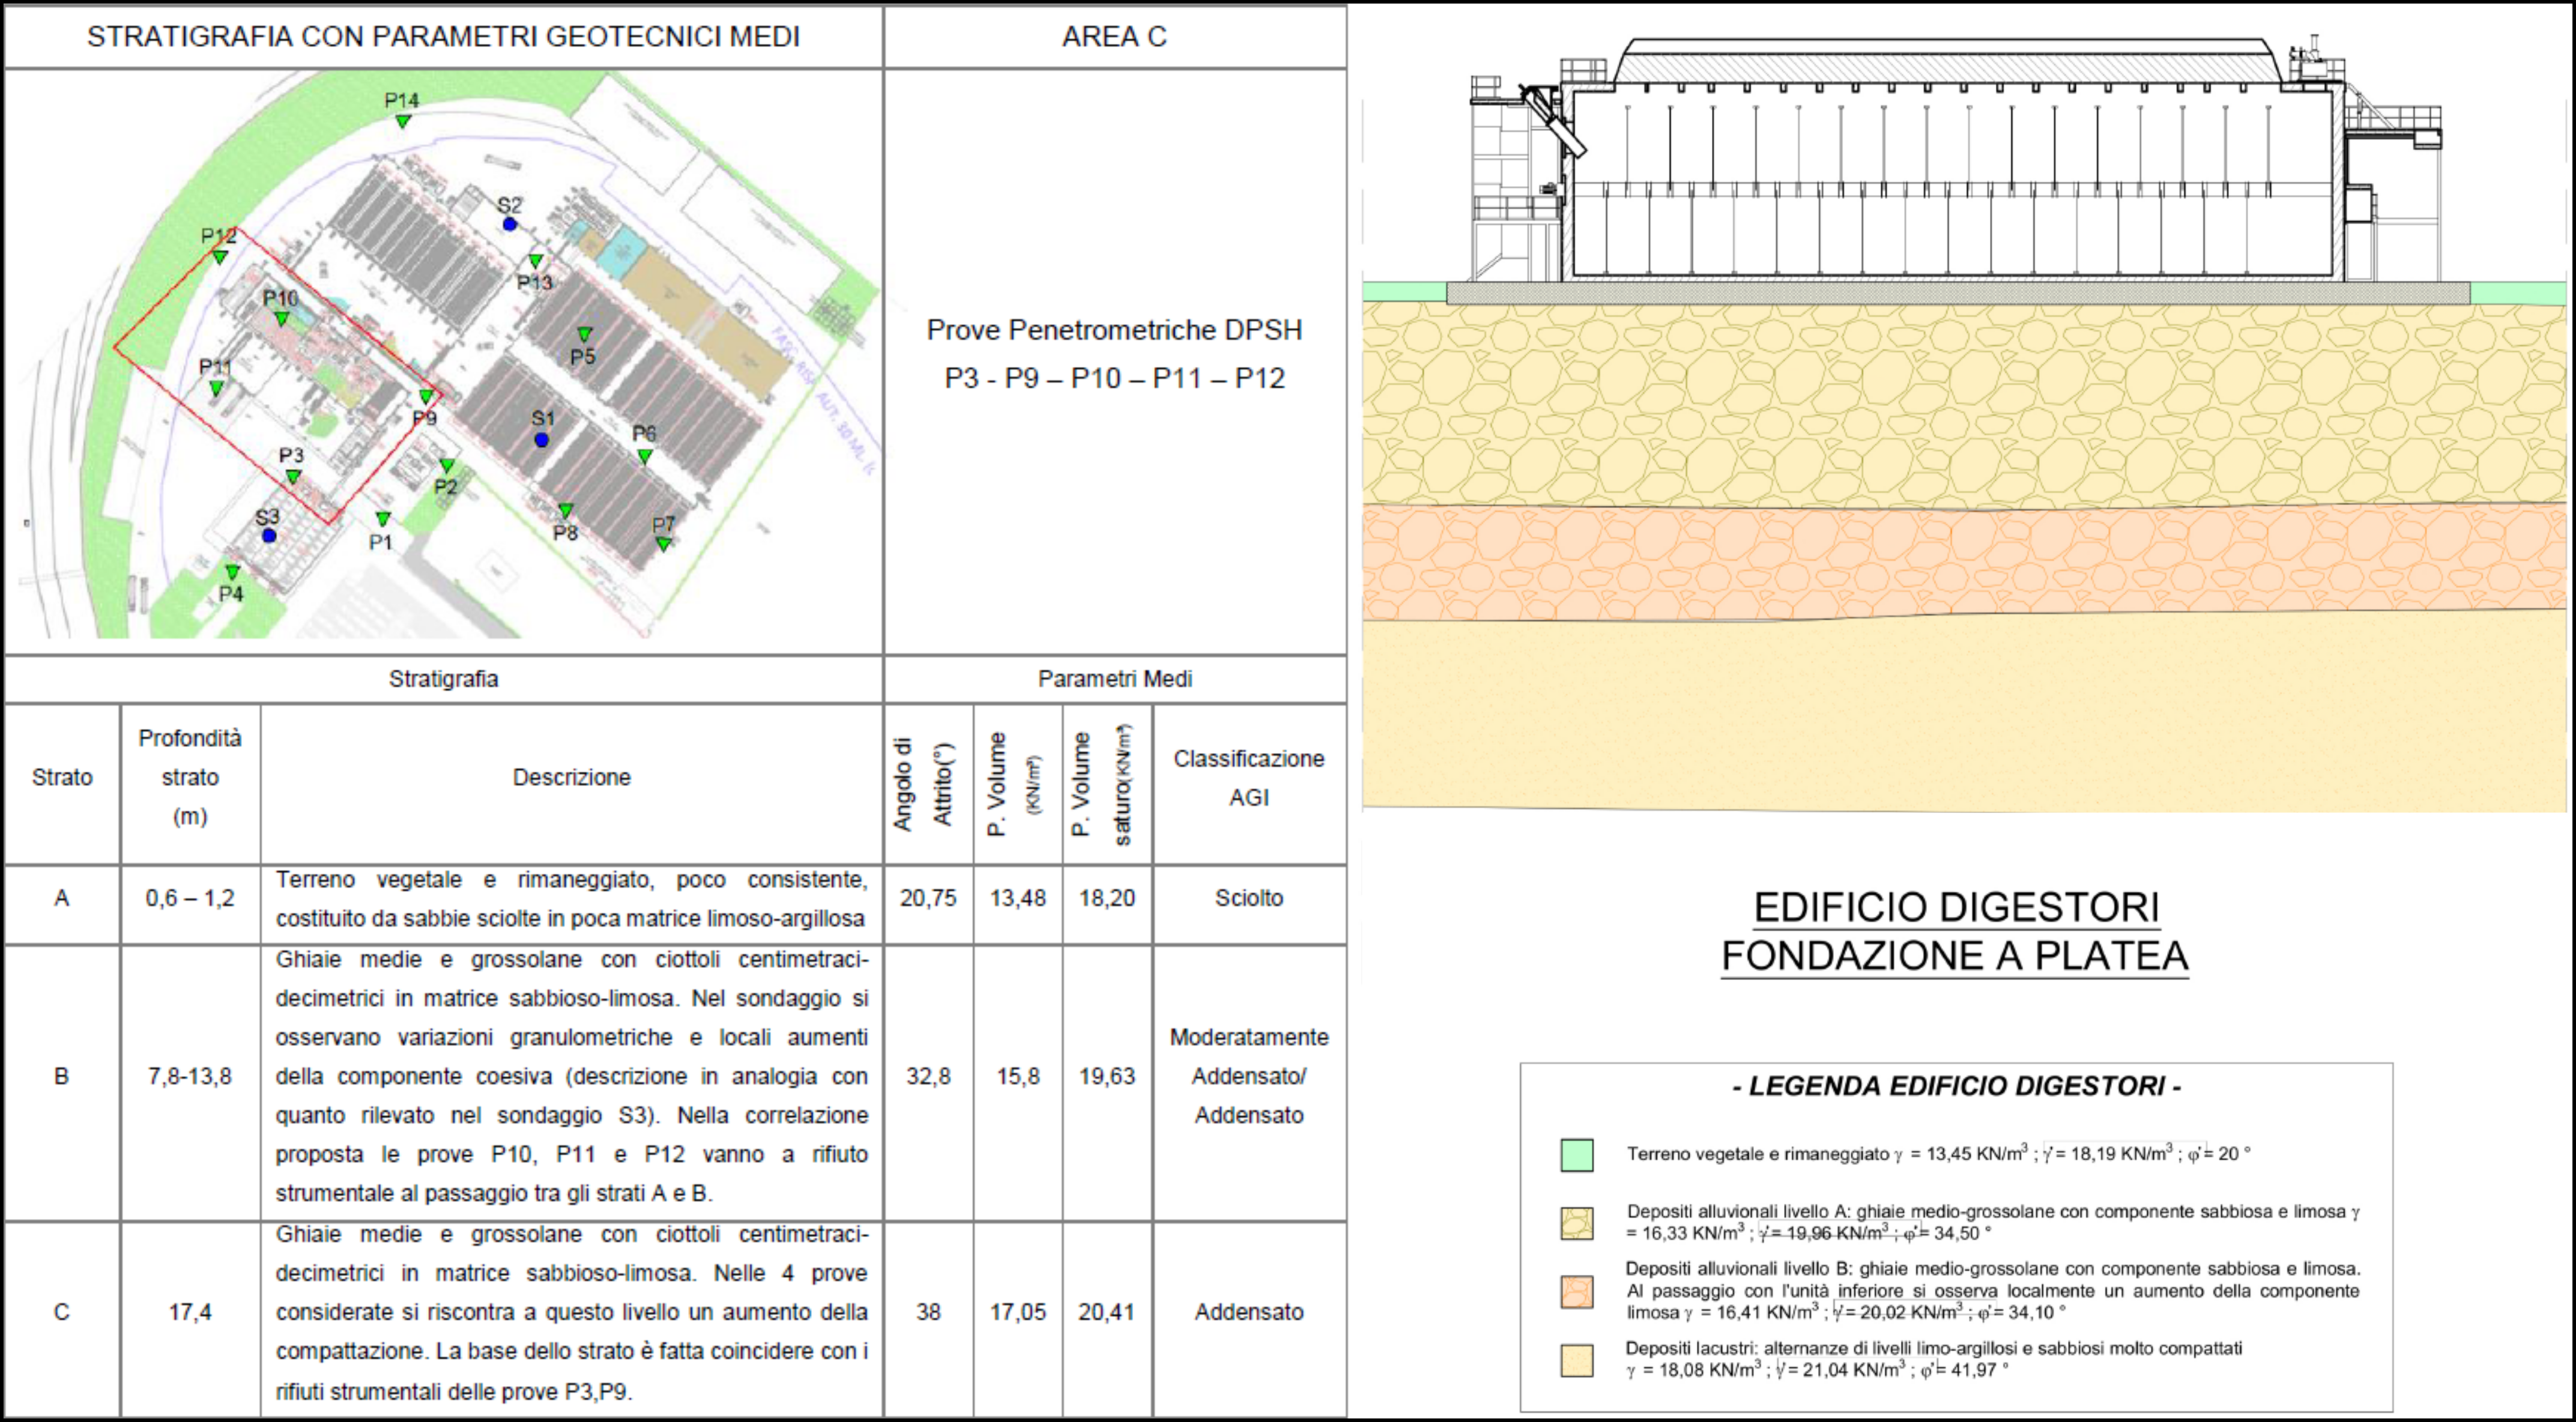This screenshot has height=1422, width=2576.
Task: Select the S2 blue borehole dot
Action: 510,224
